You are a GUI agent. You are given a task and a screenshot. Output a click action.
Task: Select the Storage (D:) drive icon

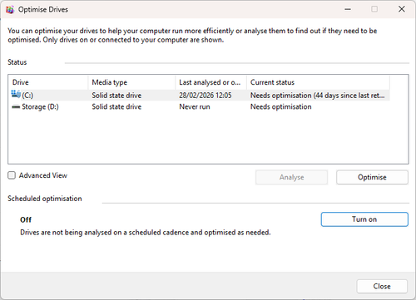pyautogui.click(x=16, y=107)
